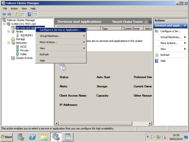Click Configure a Service icon in Actions pane

(x=157, y=31)
